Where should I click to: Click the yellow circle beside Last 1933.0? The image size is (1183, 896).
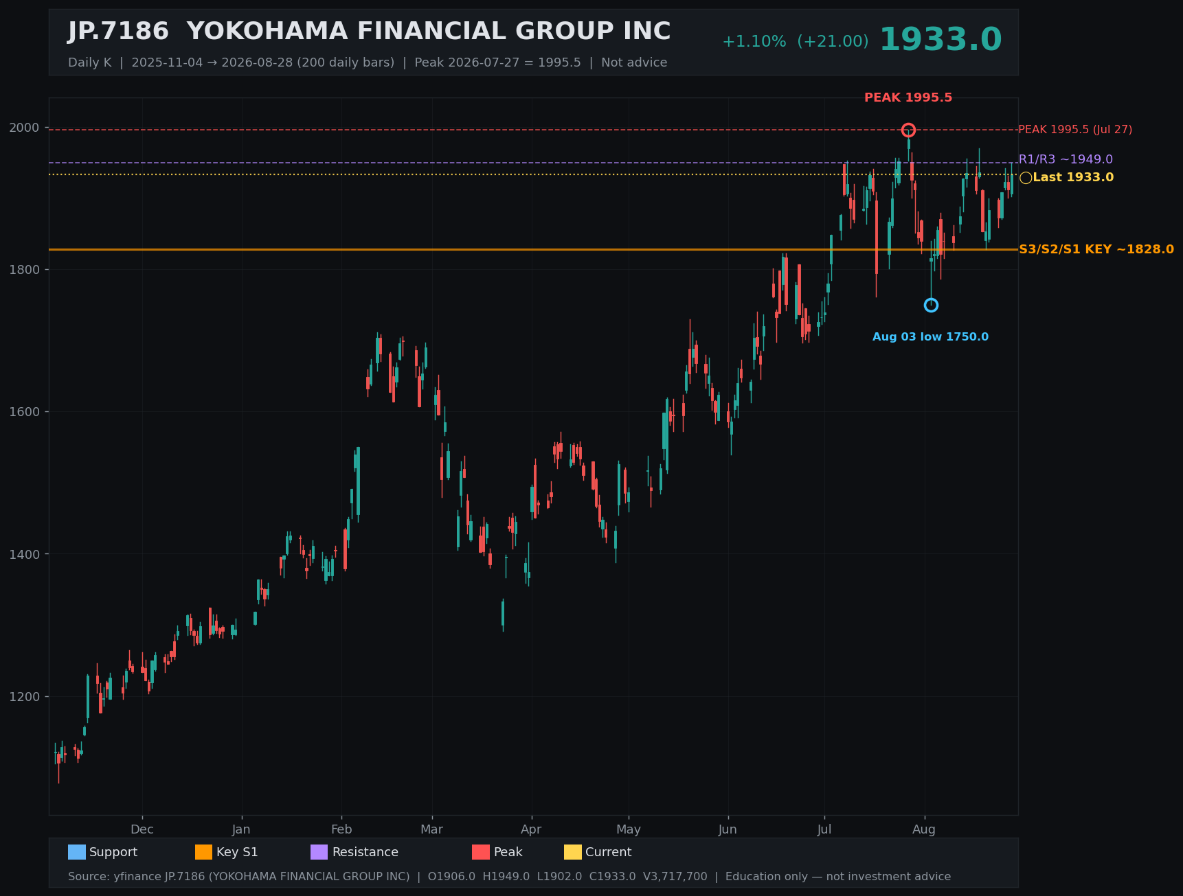[1026, 178]
